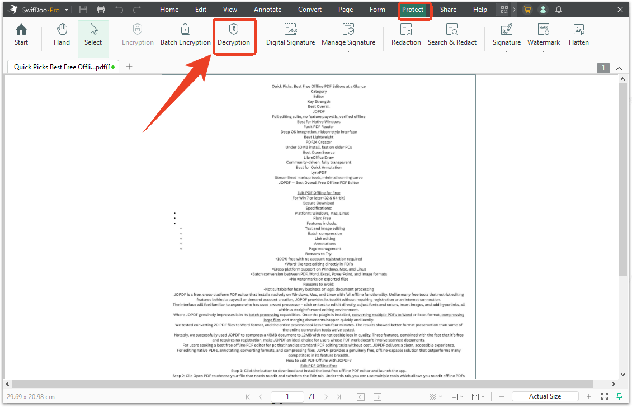Open the page layout mode dropdown
The width and height of the screenshot is (632, 407).
457,397
